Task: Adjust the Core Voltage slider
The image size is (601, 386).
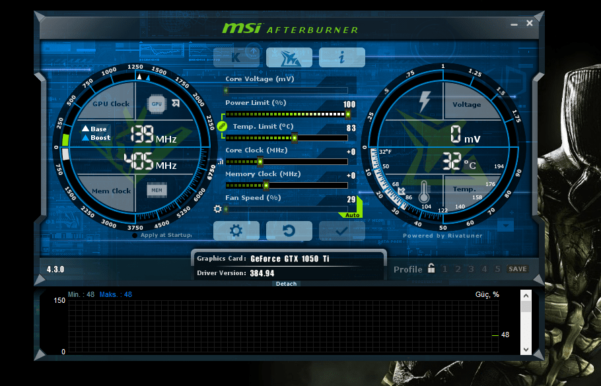Action: coord(287,90)
